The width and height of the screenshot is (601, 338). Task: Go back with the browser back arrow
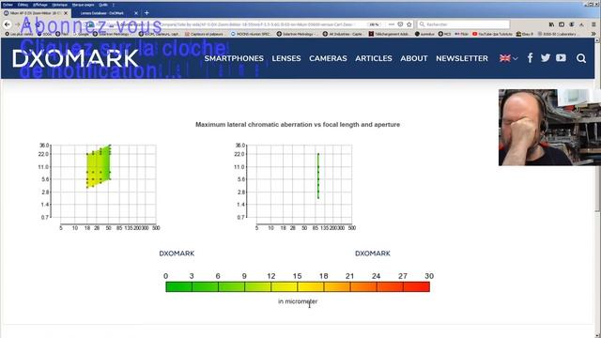[8, 24]
